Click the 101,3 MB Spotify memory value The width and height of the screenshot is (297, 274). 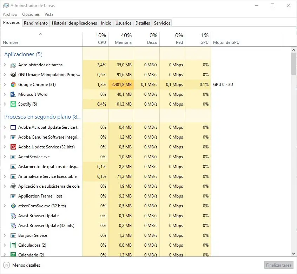click(123, 104)
